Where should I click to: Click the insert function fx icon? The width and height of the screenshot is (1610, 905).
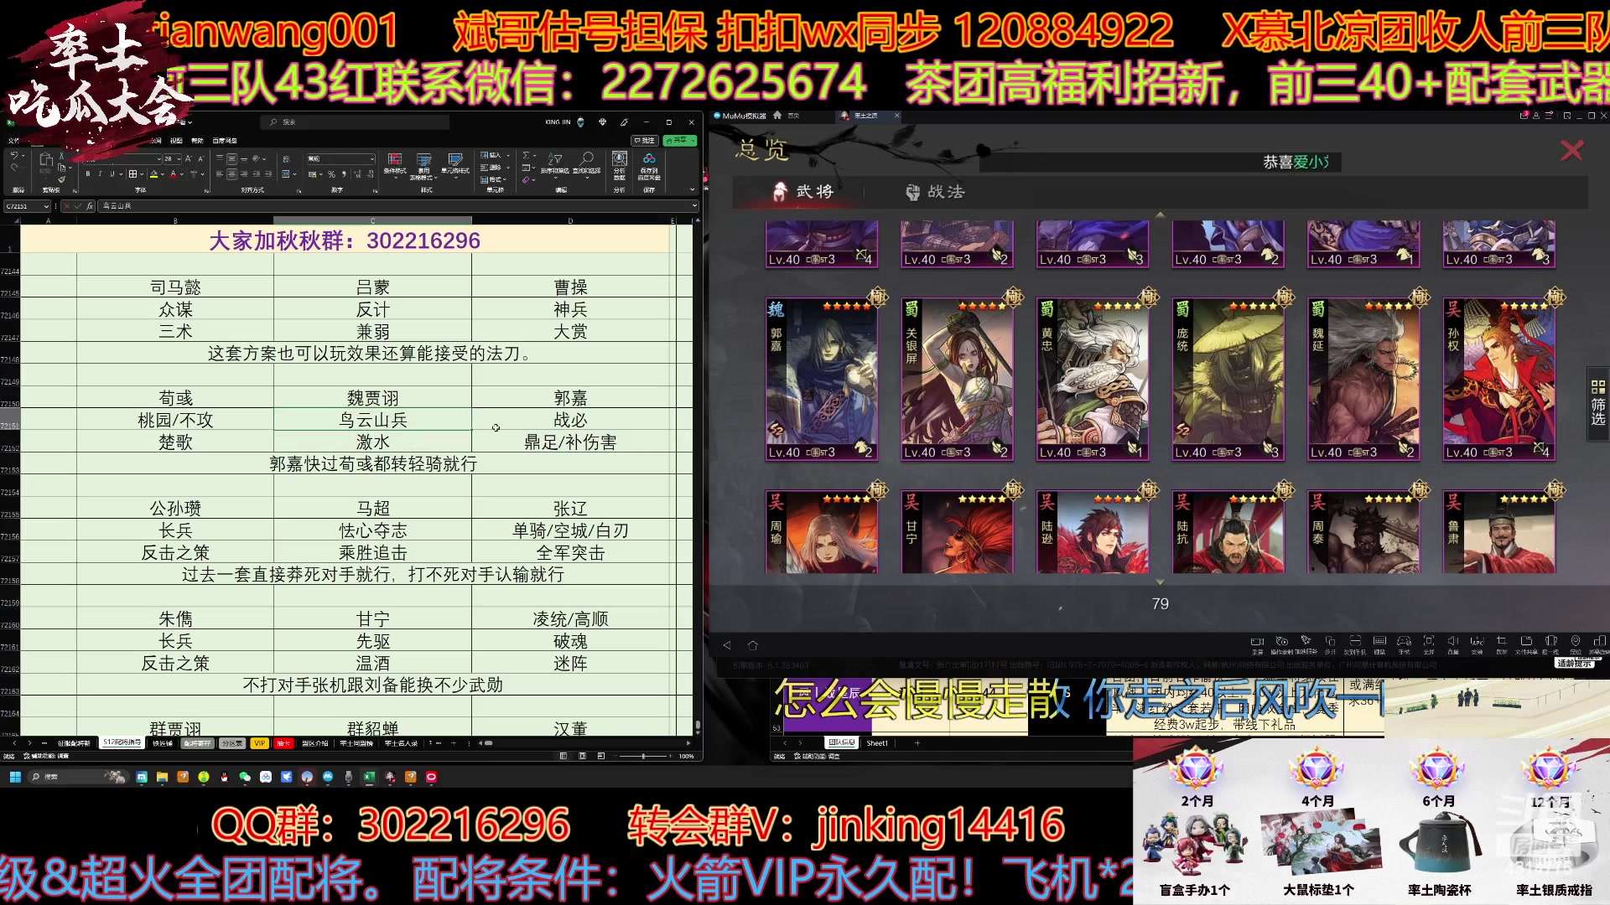click(89, 205)
